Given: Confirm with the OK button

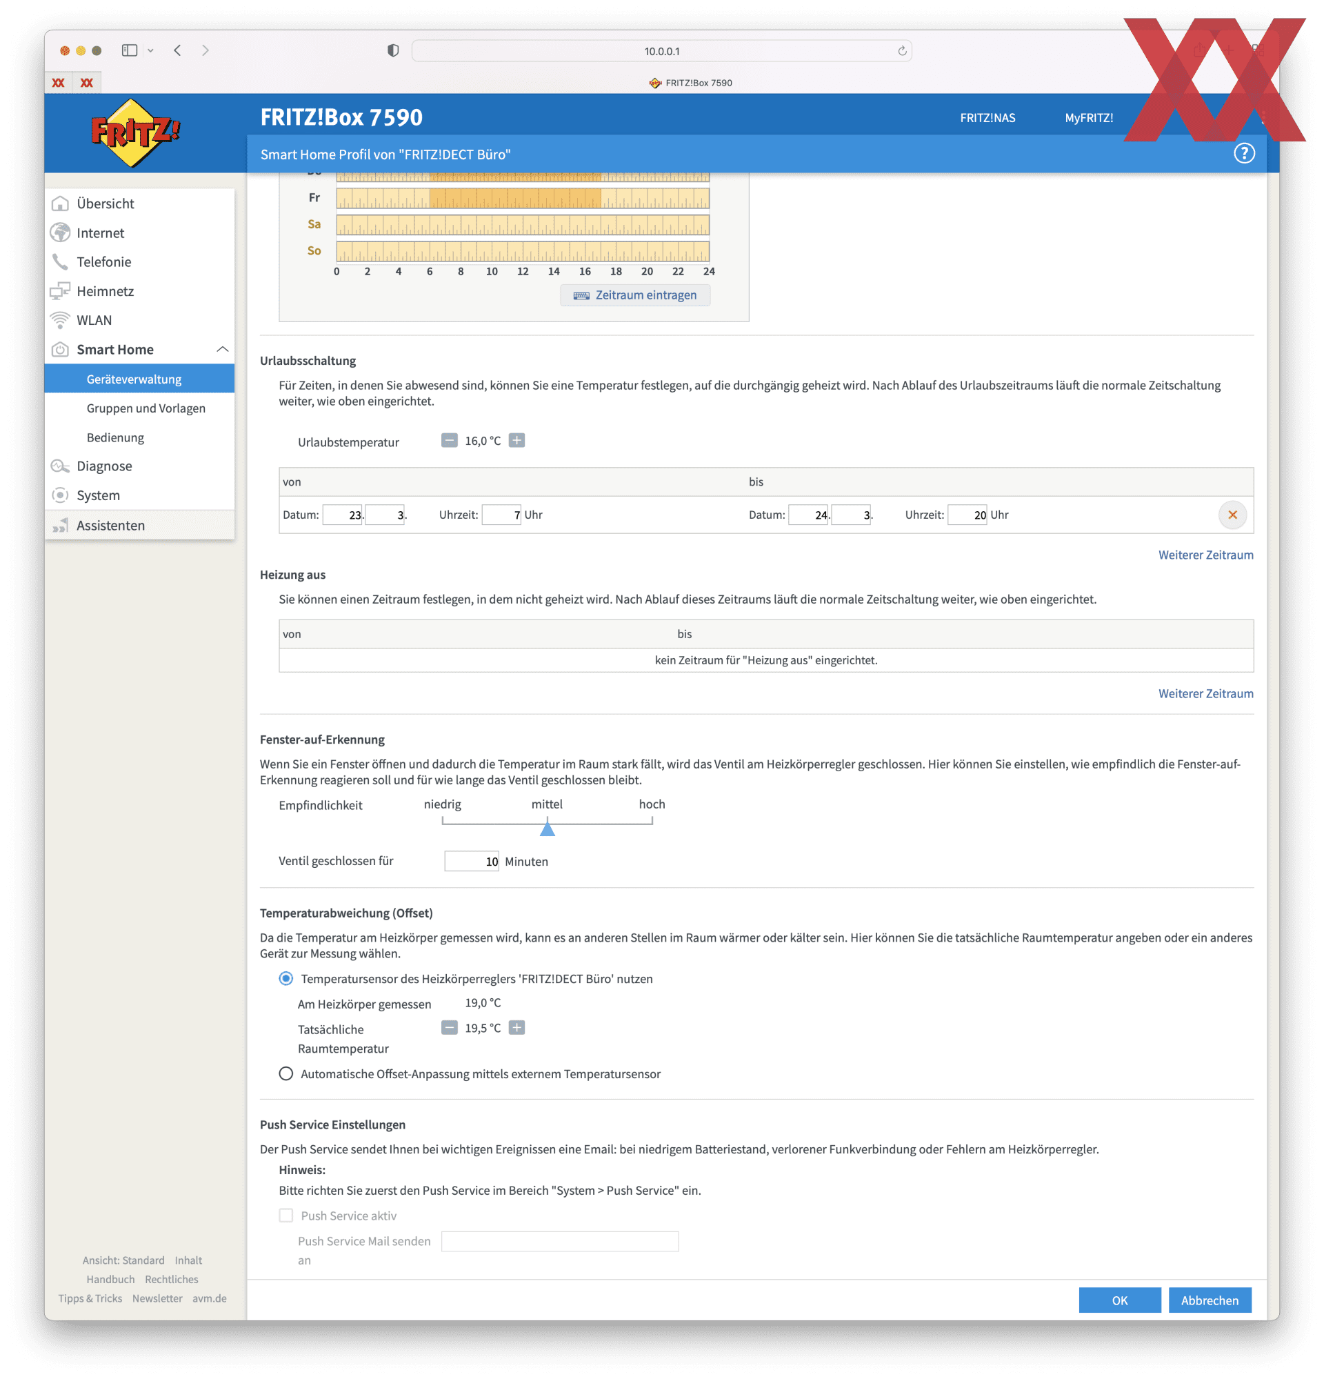Looking at the screenshot, I should 1119,1300.
